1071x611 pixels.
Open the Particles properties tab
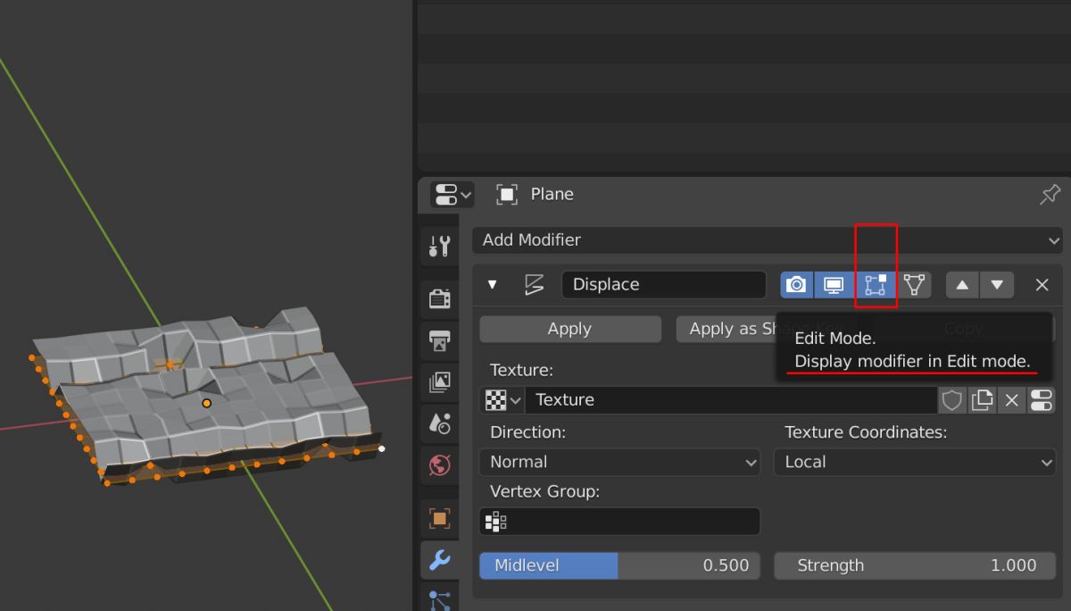pos(439,598)
